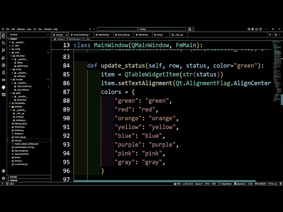The height and width of the screenshot is (212, 283).
Task: Open the Run menu
Action: pyautogui.click(x=40, y=29)
